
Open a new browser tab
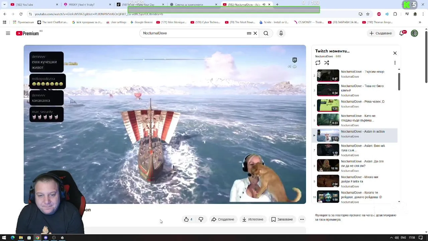point(277,5)
